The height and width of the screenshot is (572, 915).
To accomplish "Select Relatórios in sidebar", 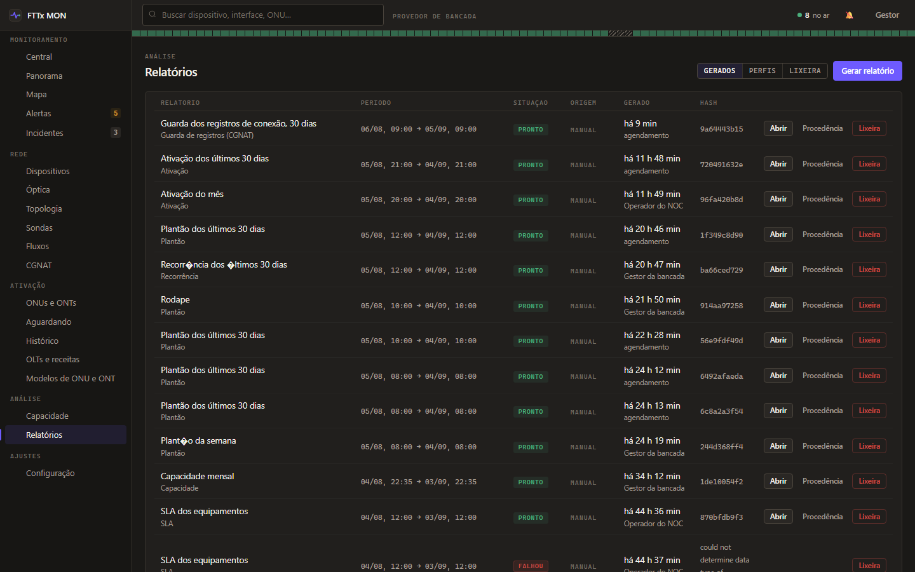I will click(65, 435).
